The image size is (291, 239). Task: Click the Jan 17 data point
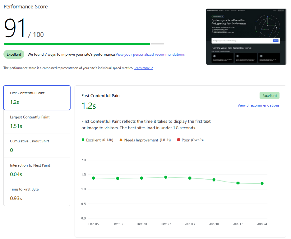point(238,183)
